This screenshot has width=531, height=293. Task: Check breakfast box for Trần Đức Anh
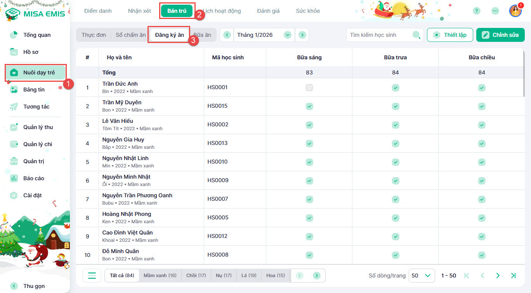pyautogui.click(x=309, y=88)
